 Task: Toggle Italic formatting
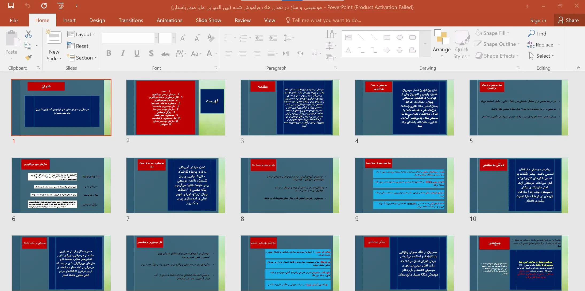tap(123, 53)
